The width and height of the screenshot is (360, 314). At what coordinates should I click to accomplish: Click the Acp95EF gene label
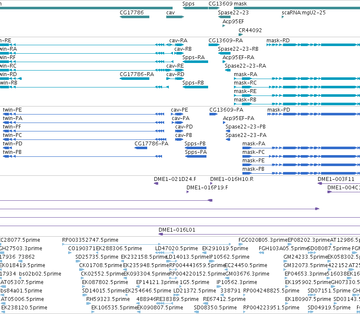point(233,22)
